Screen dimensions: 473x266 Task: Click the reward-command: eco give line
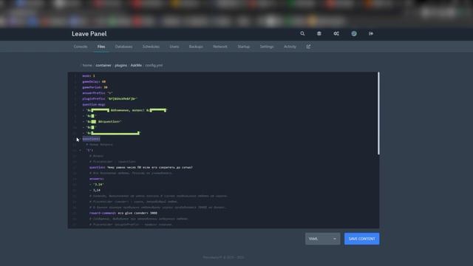(123, 213)
